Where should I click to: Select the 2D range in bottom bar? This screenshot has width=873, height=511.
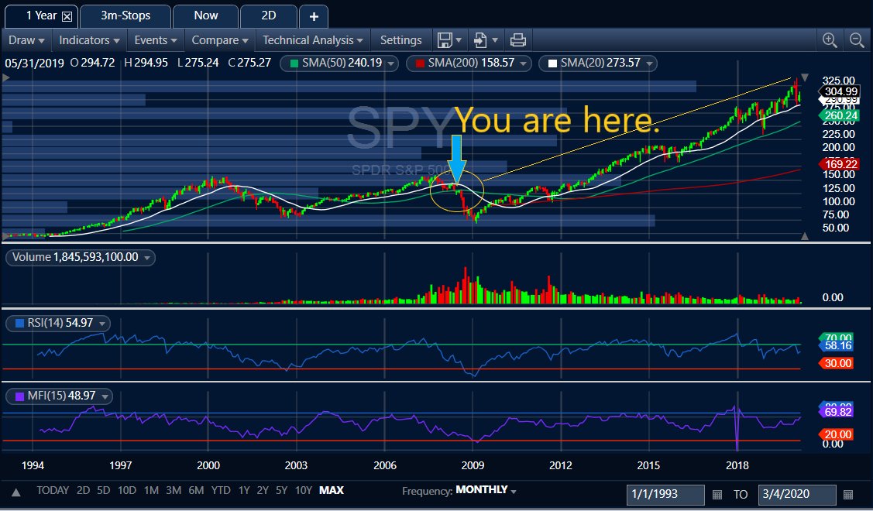tap(83, 490)
